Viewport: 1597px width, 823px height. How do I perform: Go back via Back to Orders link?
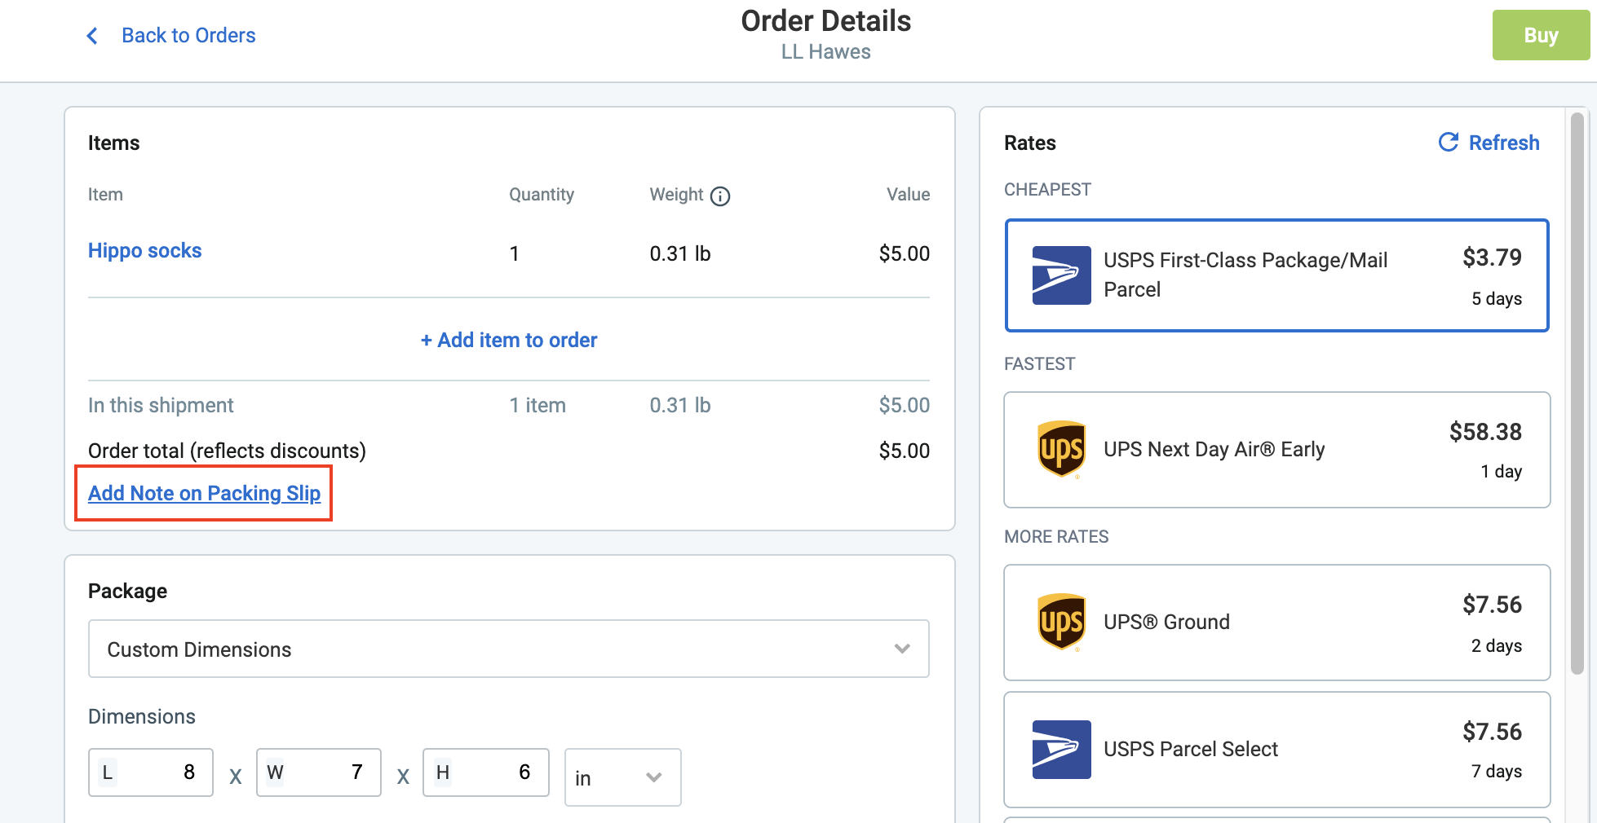188,36
